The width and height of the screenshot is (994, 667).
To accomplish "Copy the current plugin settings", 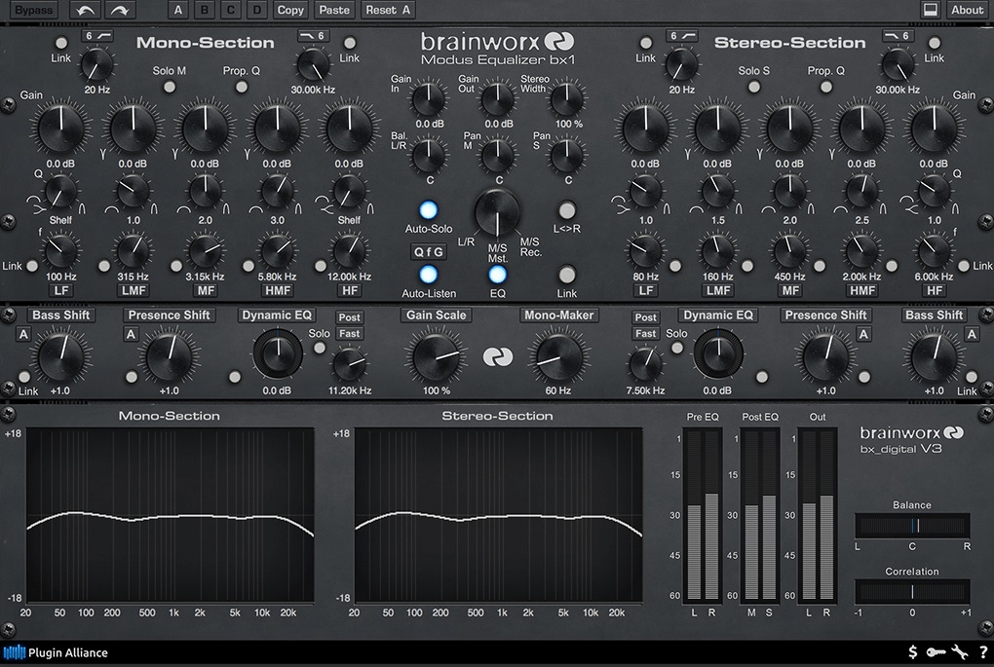I will coord(289,10).
